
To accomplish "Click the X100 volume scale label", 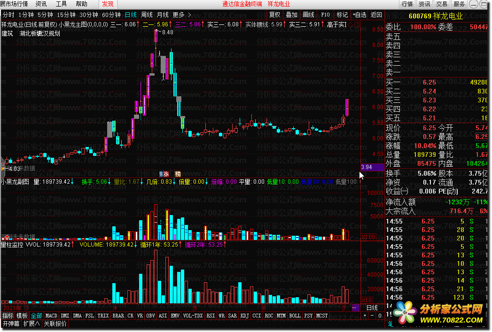I will pyautogui.click(x=368, y=237).
